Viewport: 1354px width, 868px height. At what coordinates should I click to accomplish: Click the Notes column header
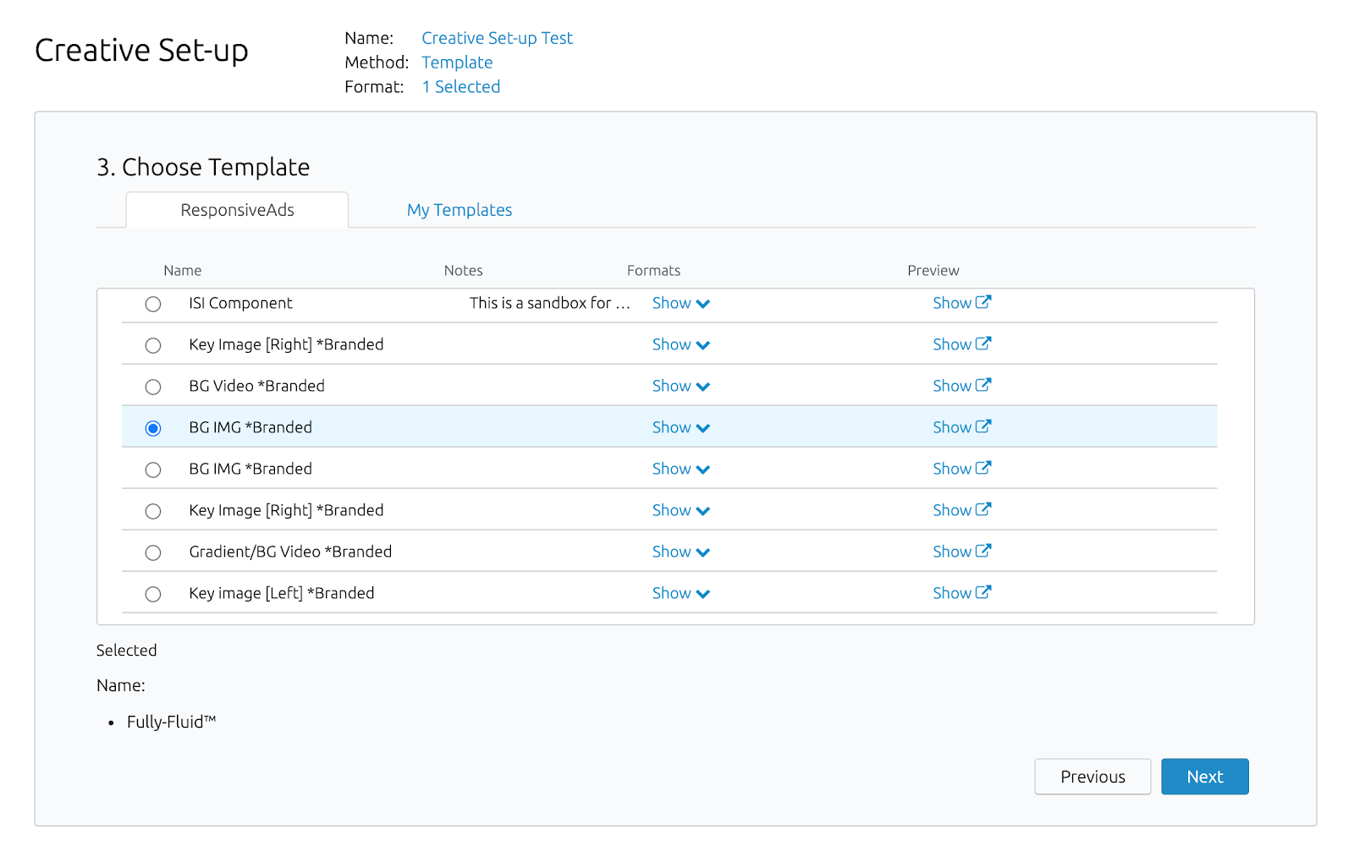coord(463,271)
